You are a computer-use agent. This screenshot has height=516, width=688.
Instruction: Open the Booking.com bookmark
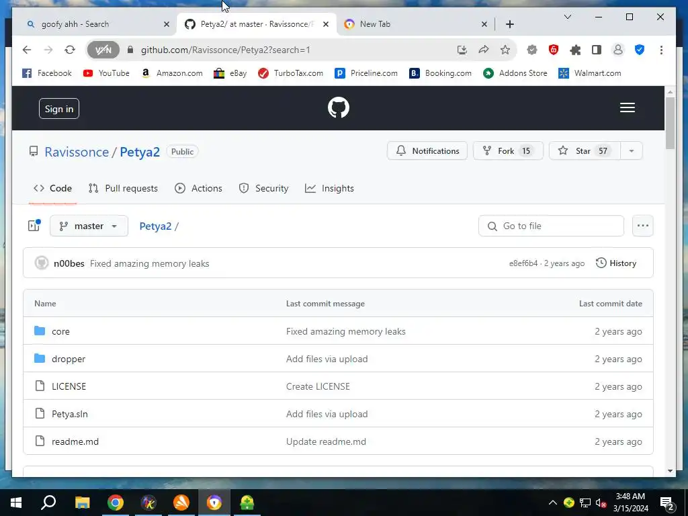tap(440, 73)
